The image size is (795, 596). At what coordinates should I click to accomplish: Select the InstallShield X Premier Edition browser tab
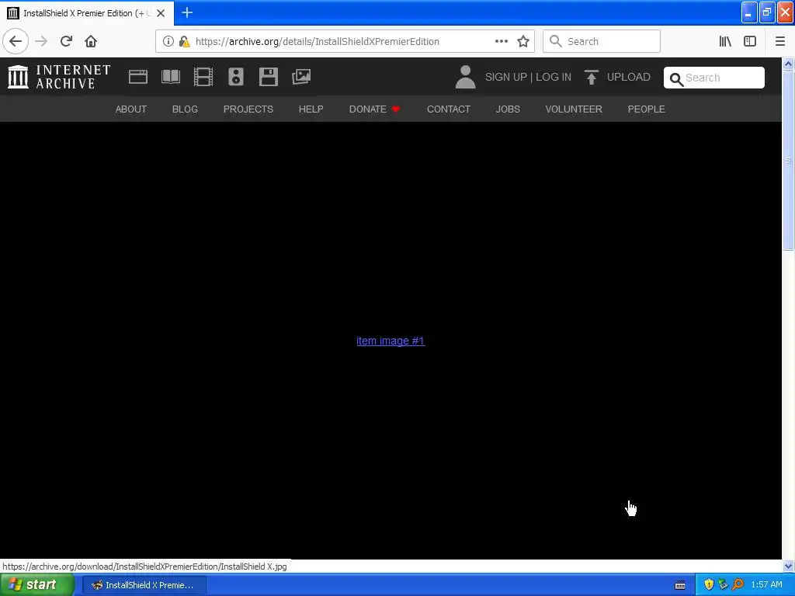tap(87, 13)
